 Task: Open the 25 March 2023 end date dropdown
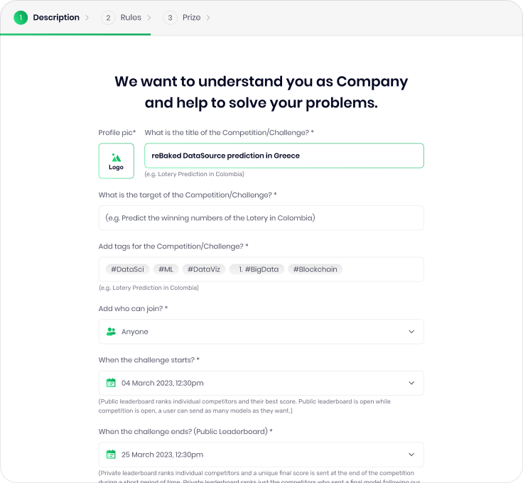tap(411, 455)
